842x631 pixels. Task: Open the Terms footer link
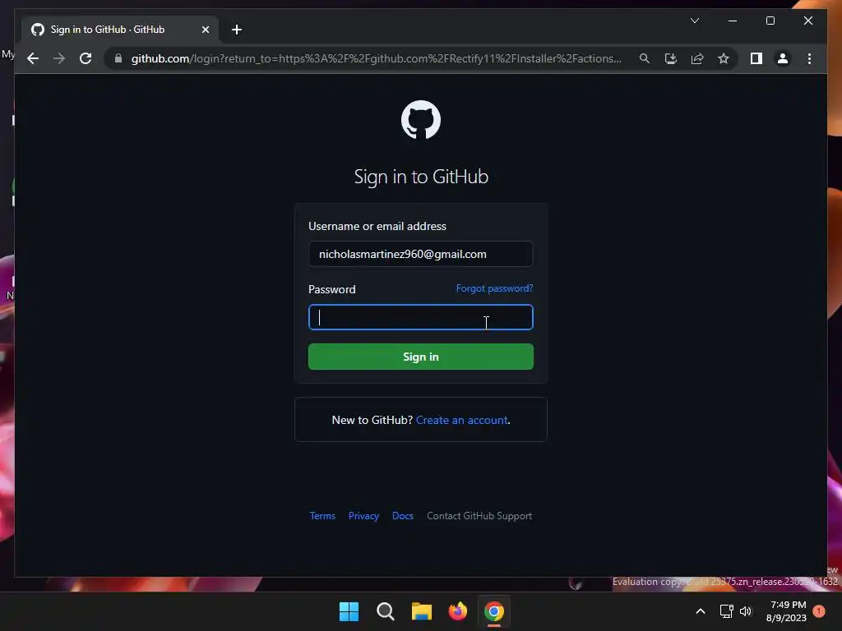click(x=322, y=516)
